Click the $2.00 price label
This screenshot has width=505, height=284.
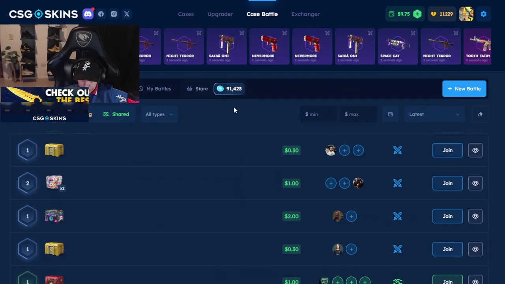(x=292, y=216)
